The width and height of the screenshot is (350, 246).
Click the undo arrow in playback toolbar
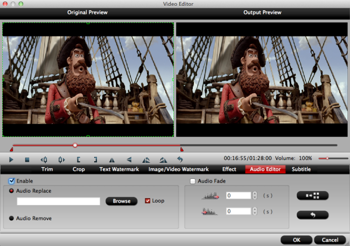click(x=180, y=160)
